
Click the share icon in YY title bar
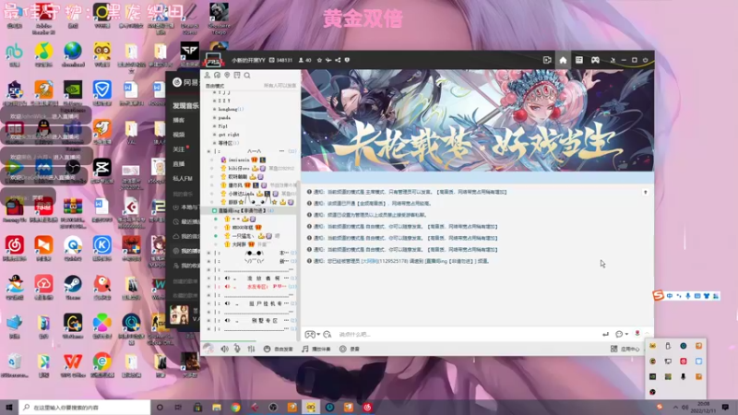(x=338, y=60)
